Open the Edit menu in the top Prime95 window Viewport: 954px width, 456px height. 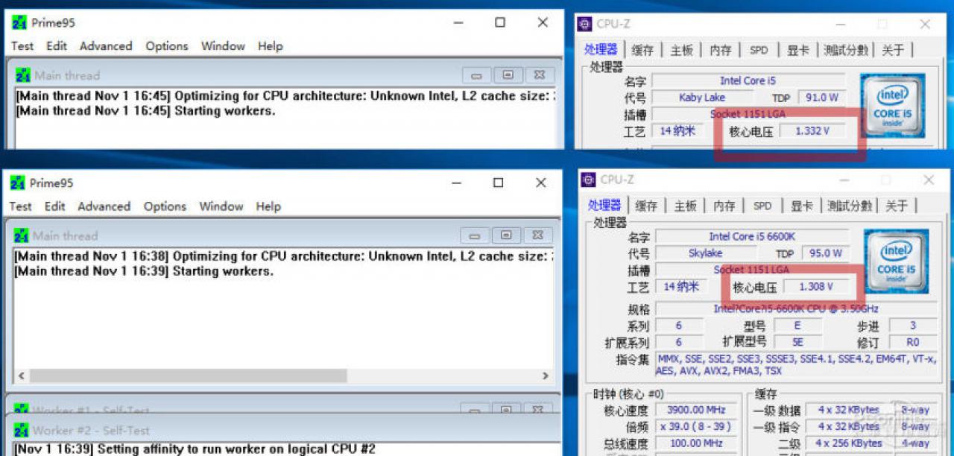tap(57, 46)
